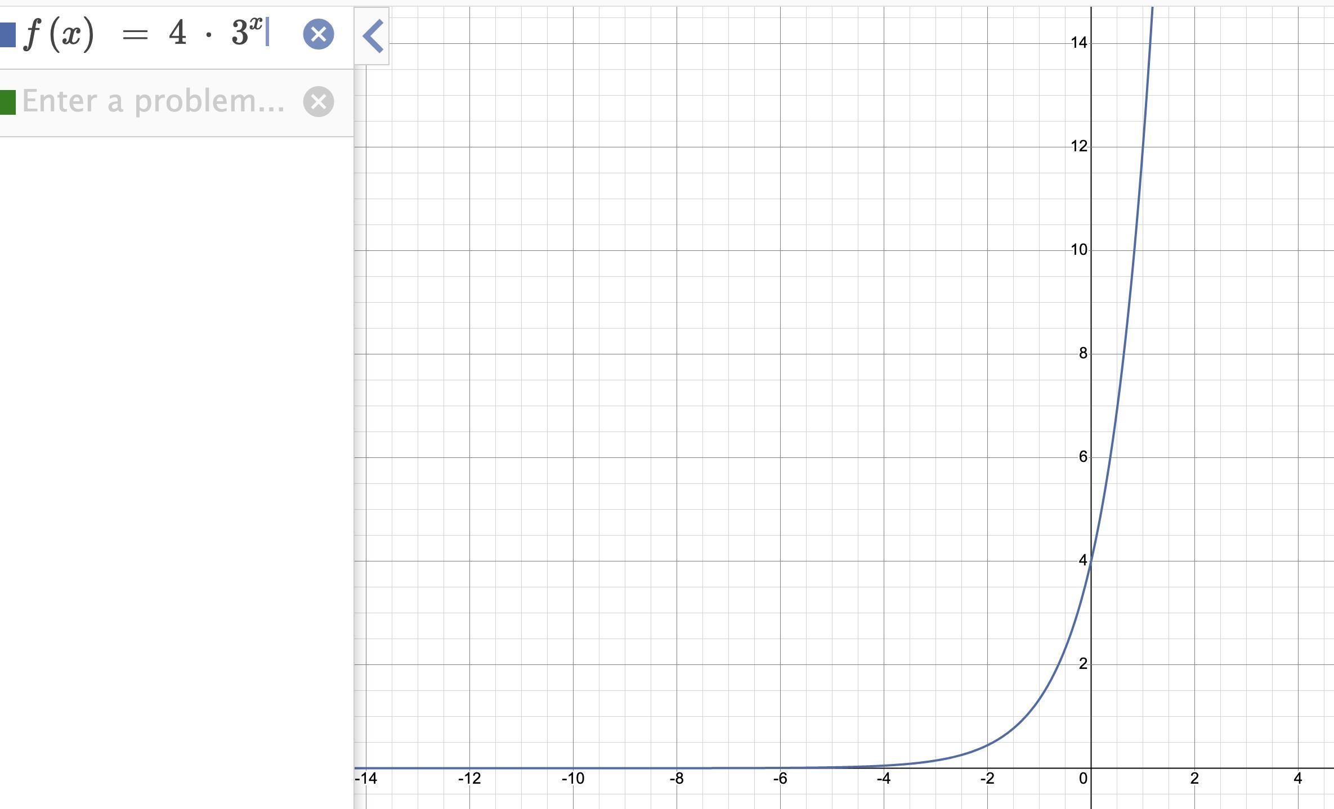Click the green color swatch of second row
The width and height of the screenshot is (1334, 809).
(x=7, y=102)
